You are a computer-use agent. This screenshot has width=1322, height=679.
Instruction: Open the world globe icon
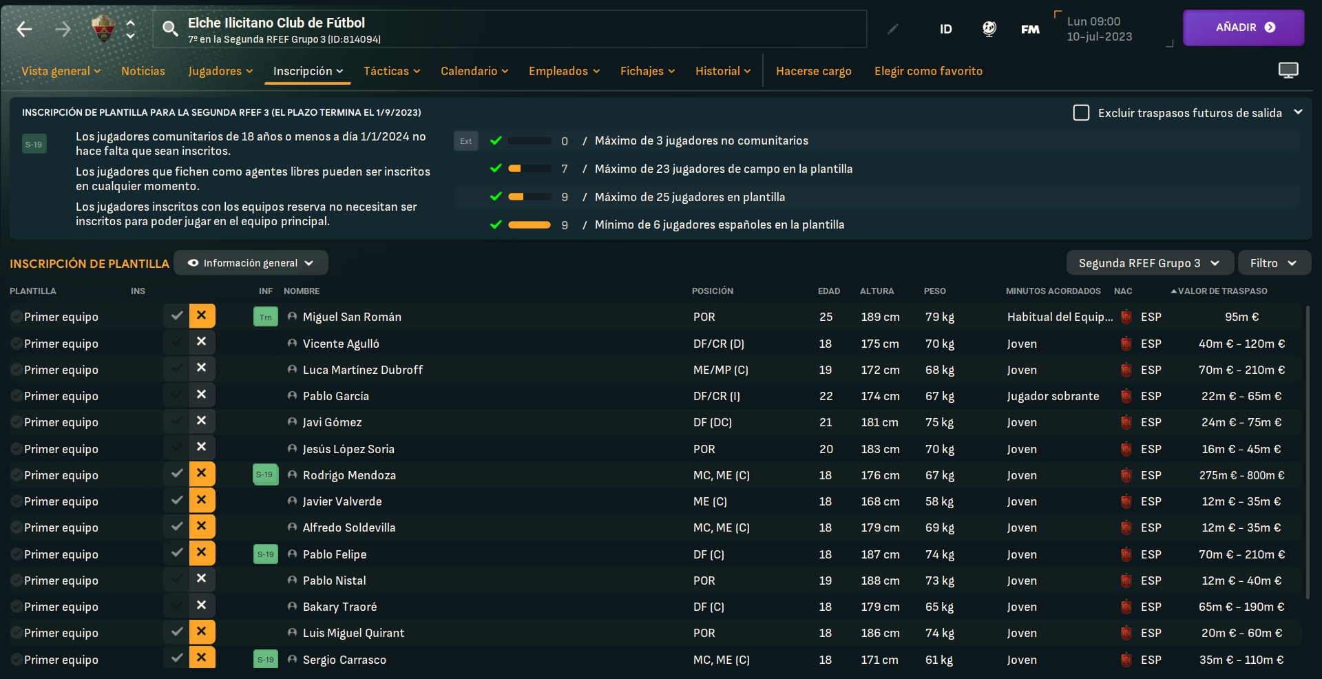tap(989, 29)
